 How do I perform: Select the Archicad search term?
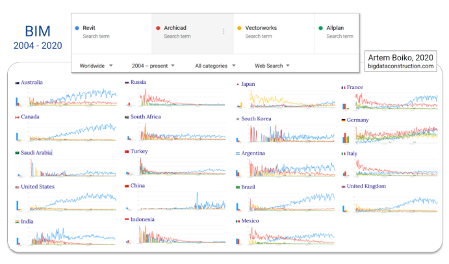tap(192, 34)
